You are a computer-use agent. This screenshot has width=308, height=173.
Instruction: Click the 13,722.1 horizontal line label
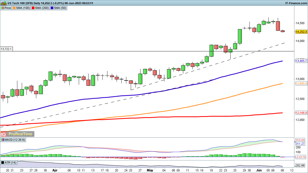[x=6, y=49]
